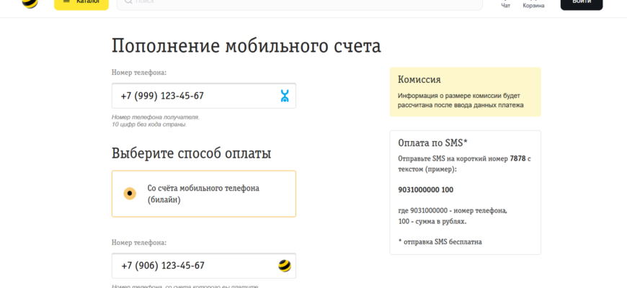Click the Beeline bee icon in the payer field

tap(285, 266)
